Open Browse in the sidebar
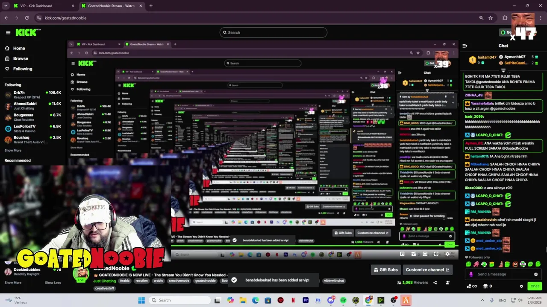Screen dimensions: 547x307 (20, 58)
